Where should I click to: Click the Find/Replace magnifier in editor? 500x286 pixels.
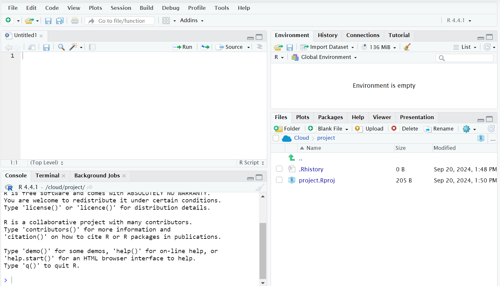pyautogui.click(x=61, y=47)
